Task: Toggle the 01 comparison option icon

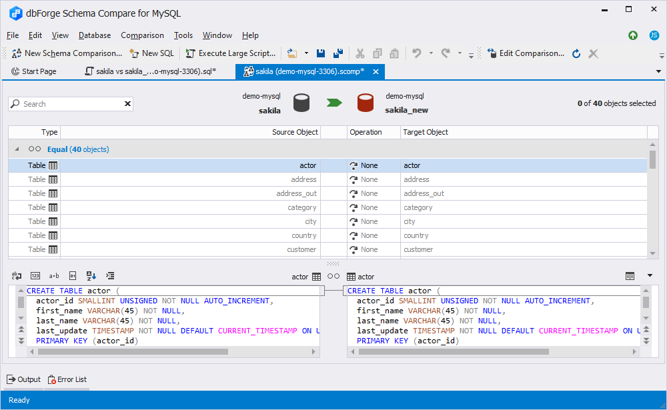Action: [73, 276]
